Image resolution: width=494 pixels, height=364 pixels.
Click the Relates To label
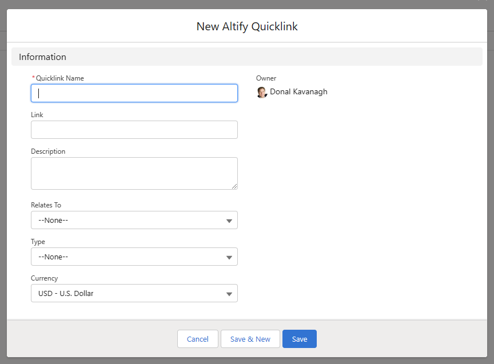(x=46, y=205)
